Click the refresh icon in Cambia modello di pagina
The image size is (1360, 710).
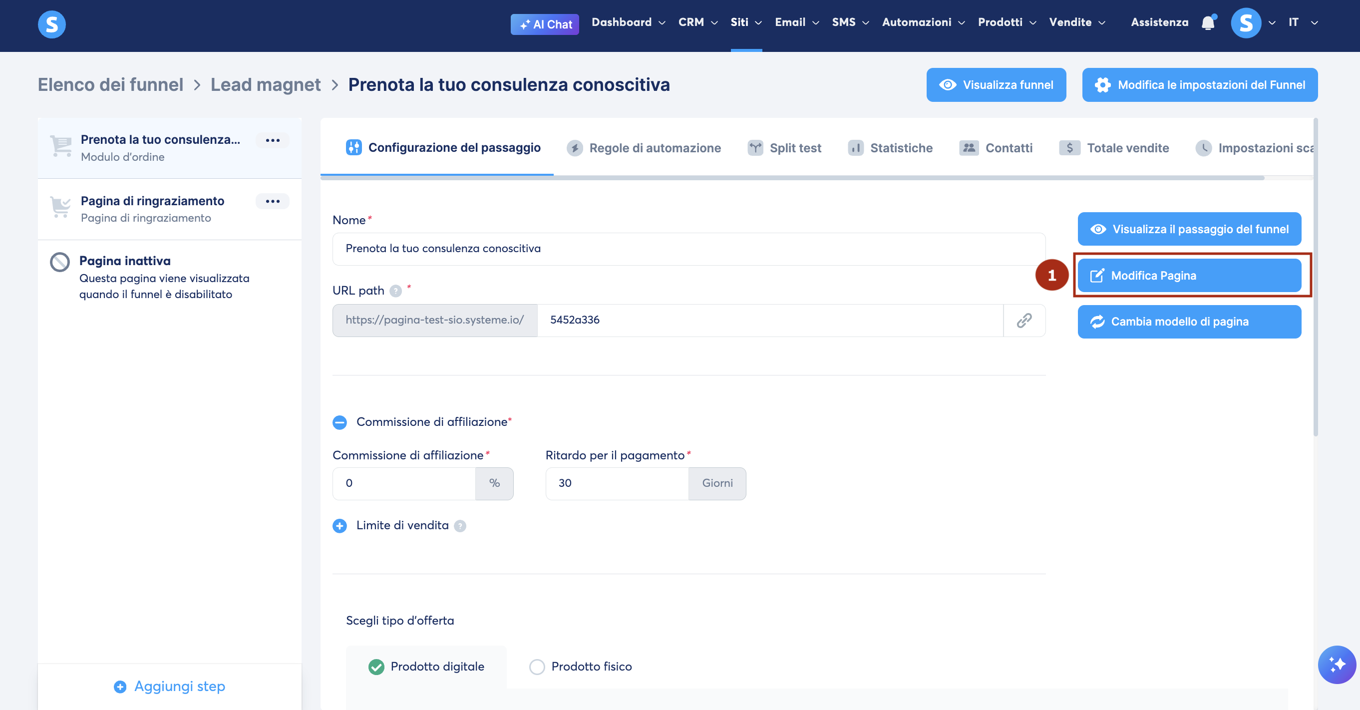pos(1097,322)
